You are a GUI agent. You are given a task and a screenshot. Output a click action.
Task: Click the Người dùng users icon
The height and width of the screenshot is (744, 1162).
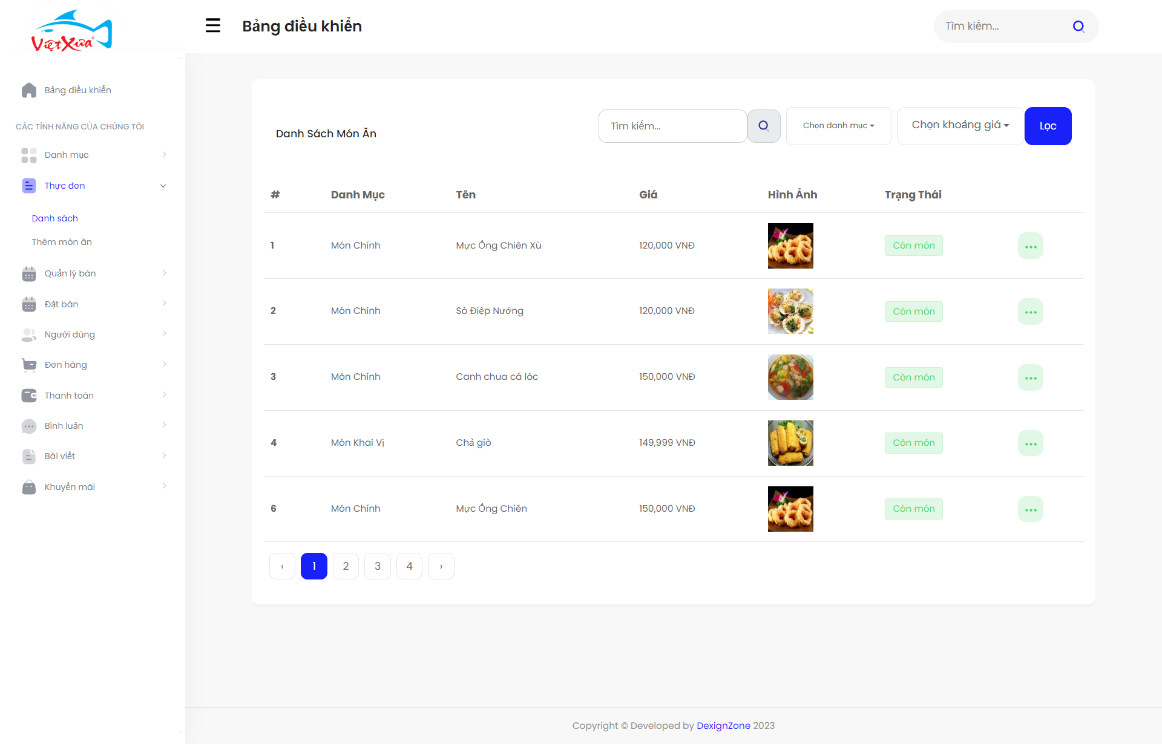point(29,334)
